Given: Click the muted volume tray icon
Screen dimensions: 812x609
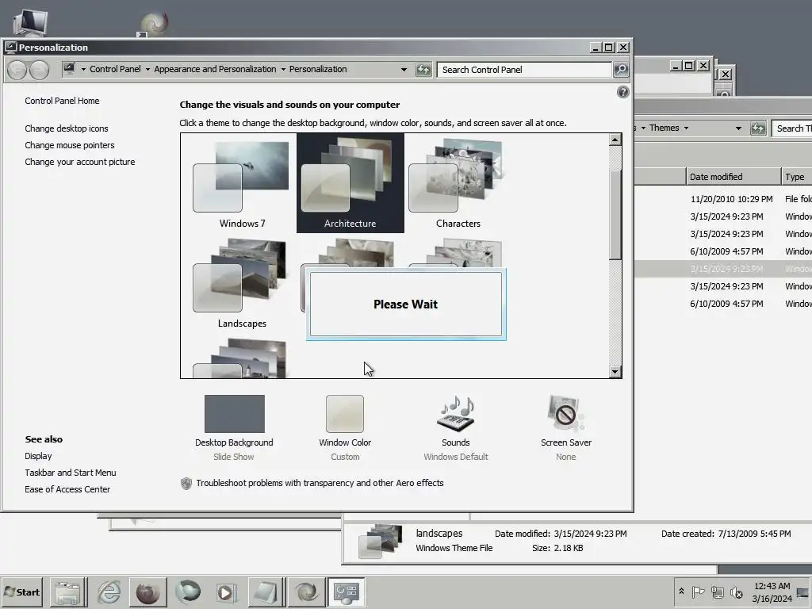Looking at the screenshot, I should click(x=736, y=592).
